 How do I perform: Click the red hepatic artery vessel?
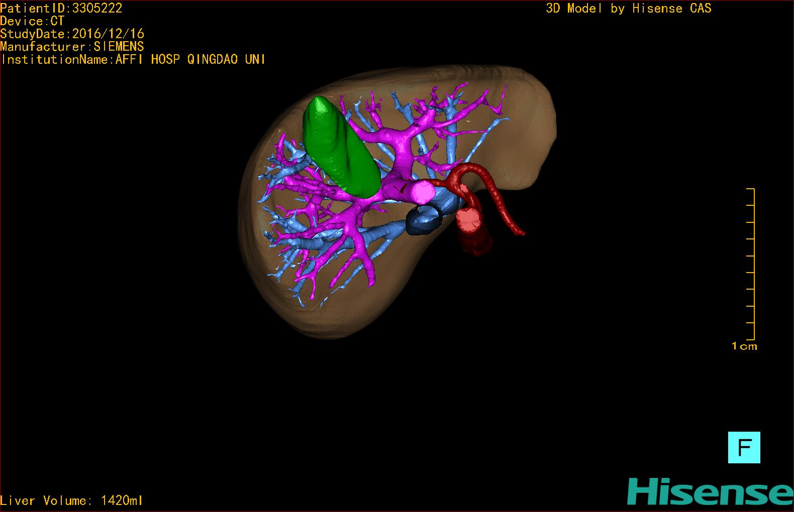(x=498, y=201)
